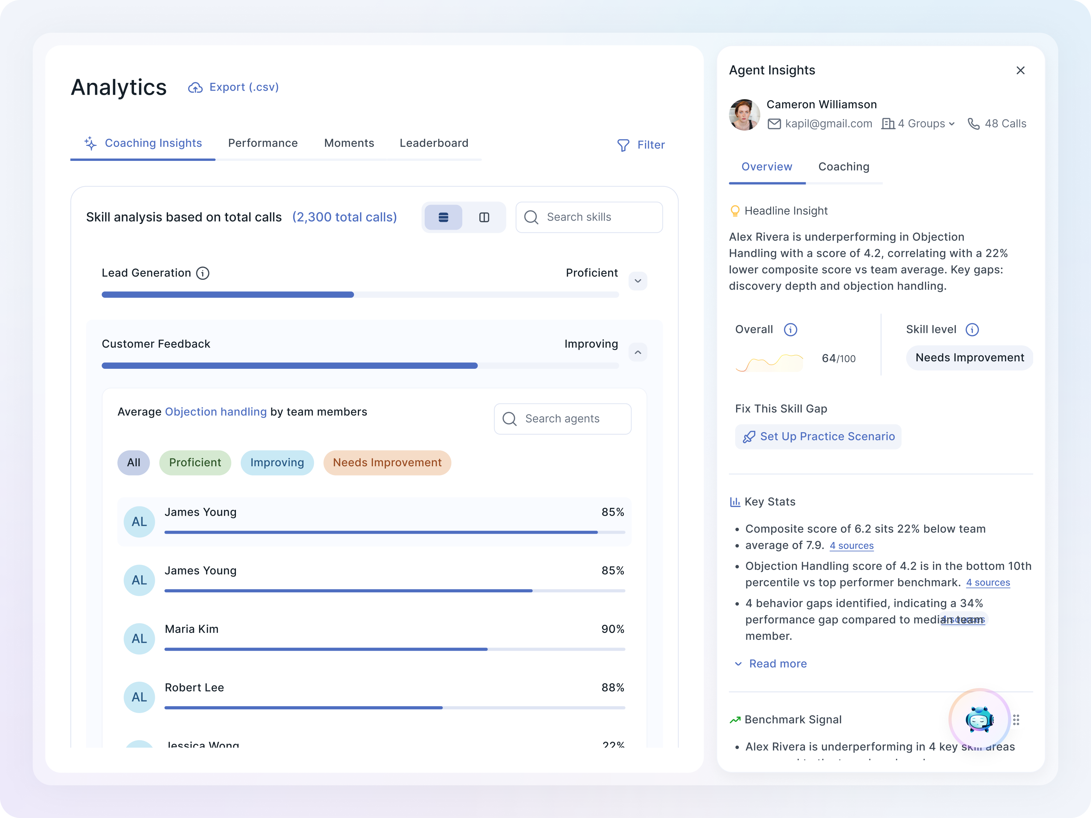Click Set Up Practice Scenario button

coord(818,436)
